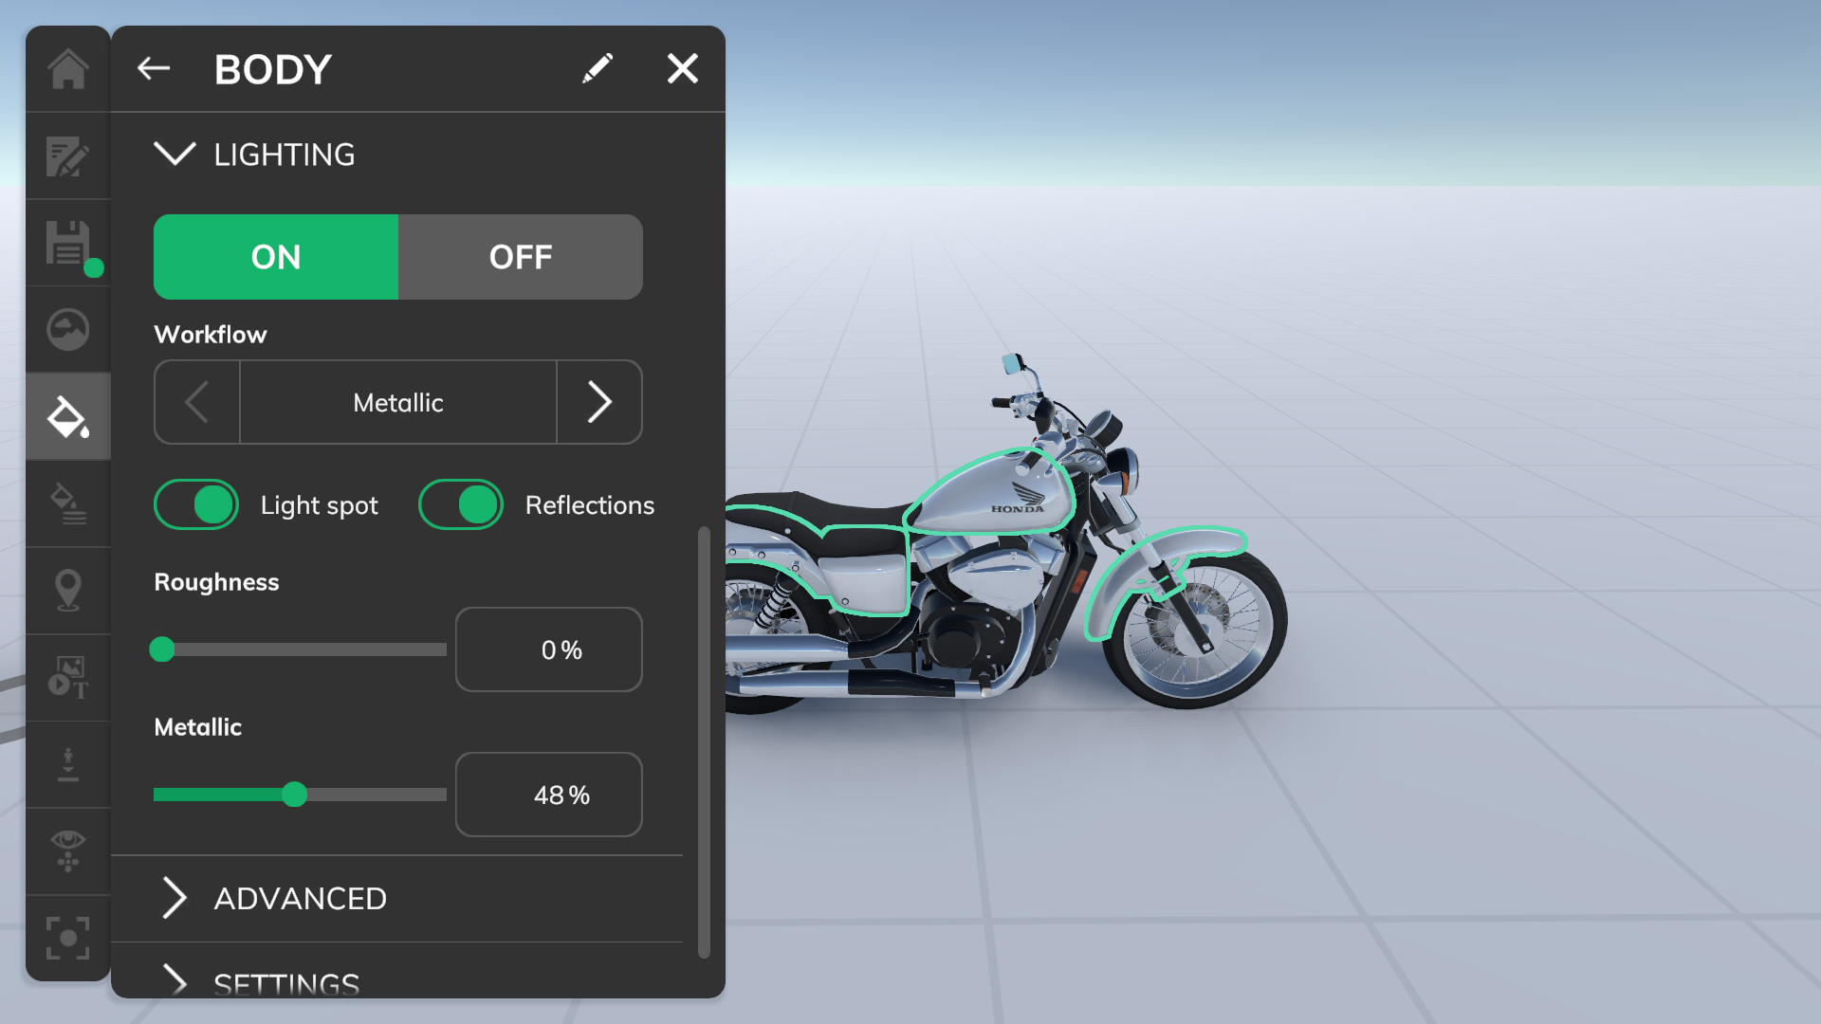Select previous Workflow option
This screenshot has width=1821, height=1024.
197,402
